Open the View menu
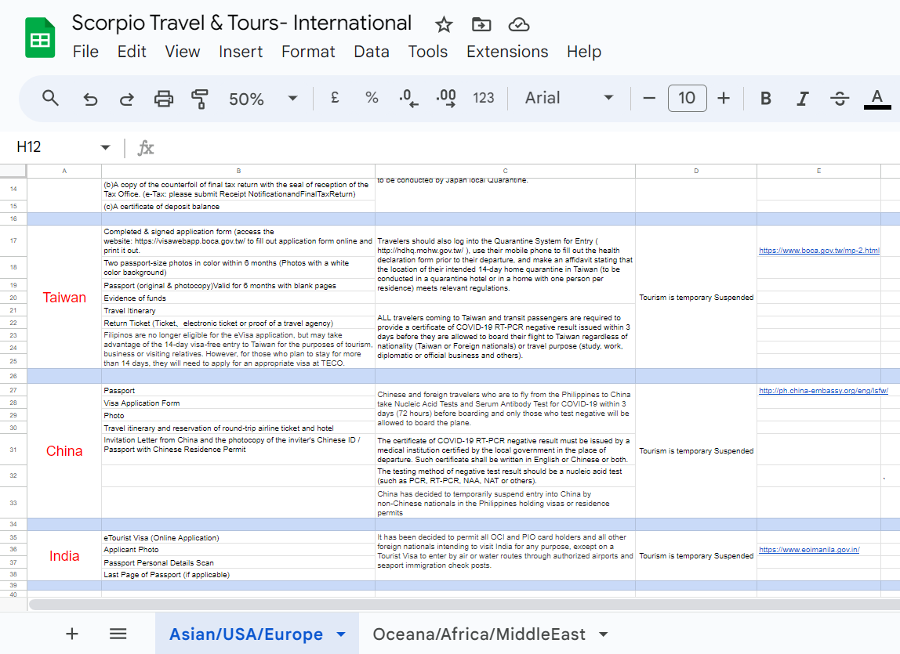Image resolution: width=900 pixels, height=654 pixels. pos(183,52)
